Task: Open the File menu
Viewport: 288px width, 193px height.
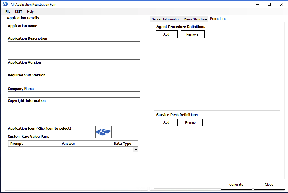Action: pyautogui.click(x=8, y=12)
